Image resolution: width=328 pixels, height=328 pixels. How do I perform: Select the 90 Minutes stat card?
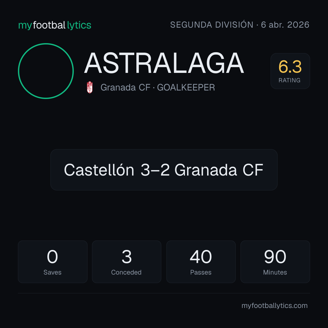click(x=275, y=262)
